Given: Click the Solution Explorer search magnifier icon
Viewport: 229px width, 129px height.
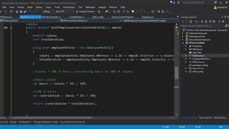Looking at the screenshot, I should 226,26.
